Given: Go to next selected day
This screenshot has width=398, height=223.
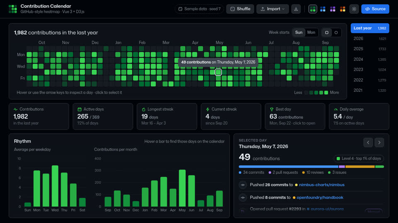Looking at the screenshot, I should coord(379,142).
